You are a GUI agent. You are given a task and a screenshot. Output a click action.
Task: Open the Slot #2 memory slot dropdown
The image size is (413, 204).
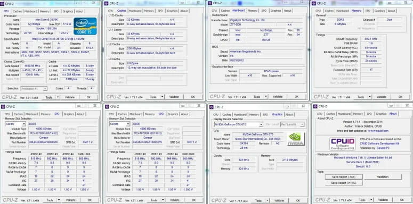(x=12, y=124)
